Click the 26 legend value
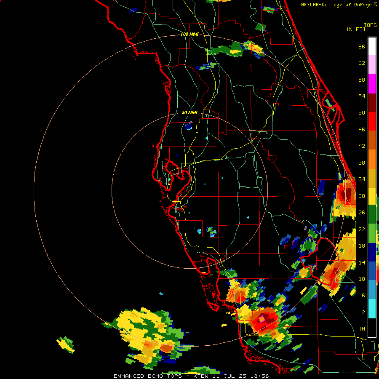Screen dimensions: 379x379 362,213
